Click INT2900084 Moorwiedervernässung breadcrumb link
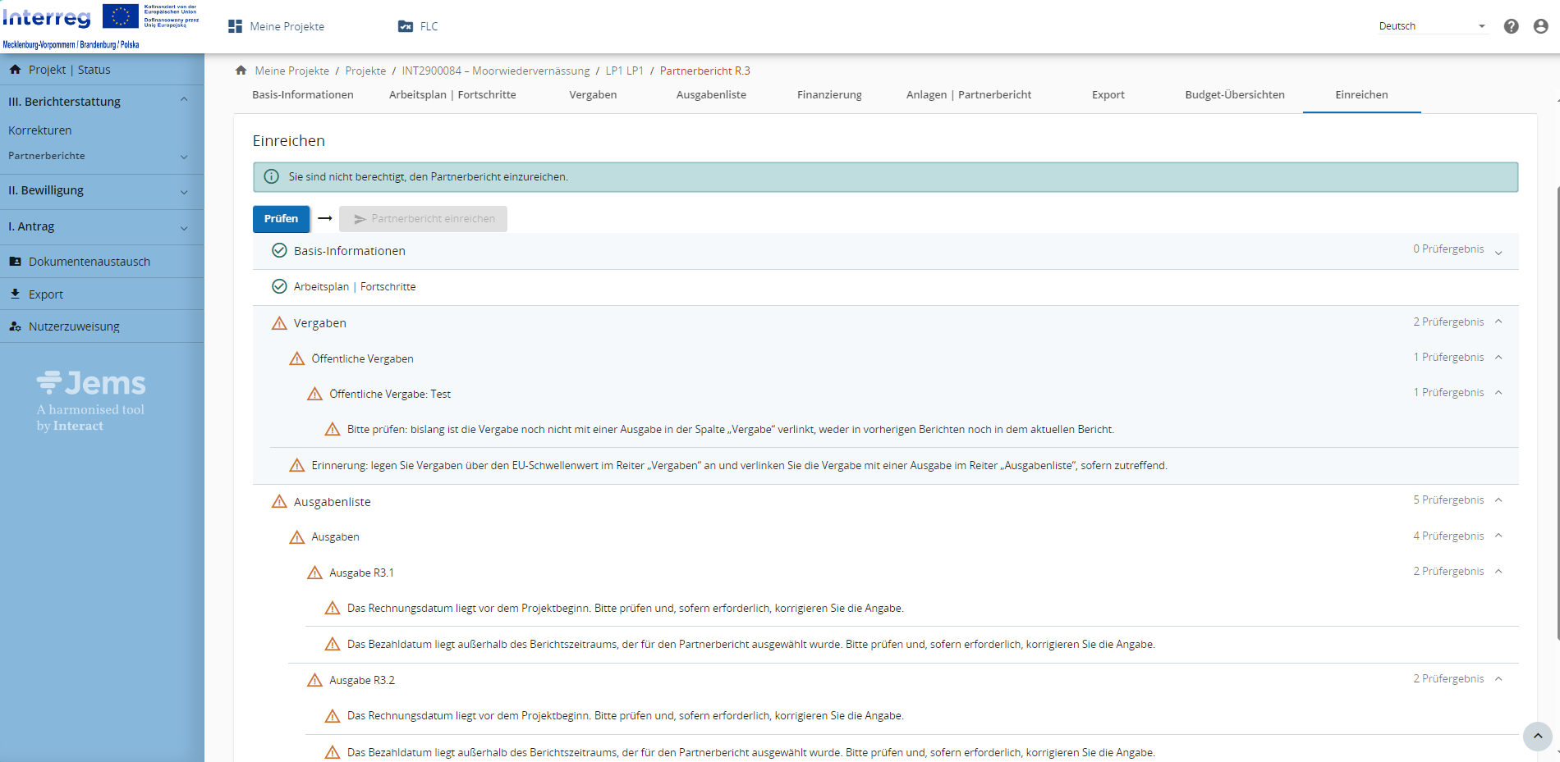The width and height of the screenshot is (1560, 762). 495,71
